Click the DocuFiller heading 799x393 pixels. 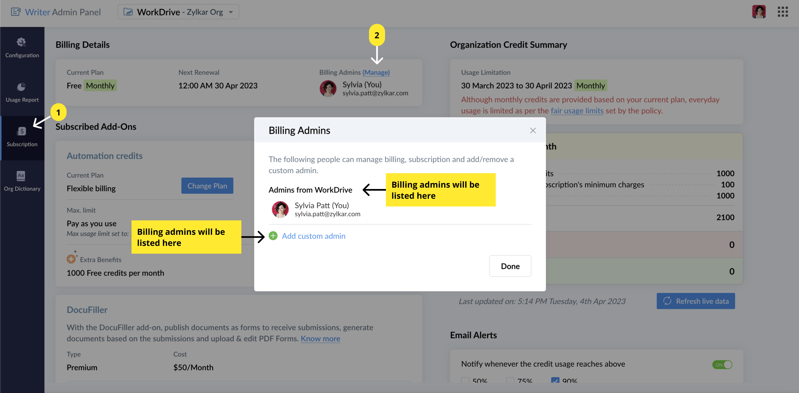pyautogui.click(x=87, y=309)
